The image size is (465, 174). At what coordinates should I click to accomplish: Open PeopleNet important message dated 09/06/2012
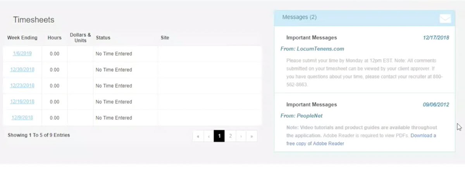click(365, 123)
